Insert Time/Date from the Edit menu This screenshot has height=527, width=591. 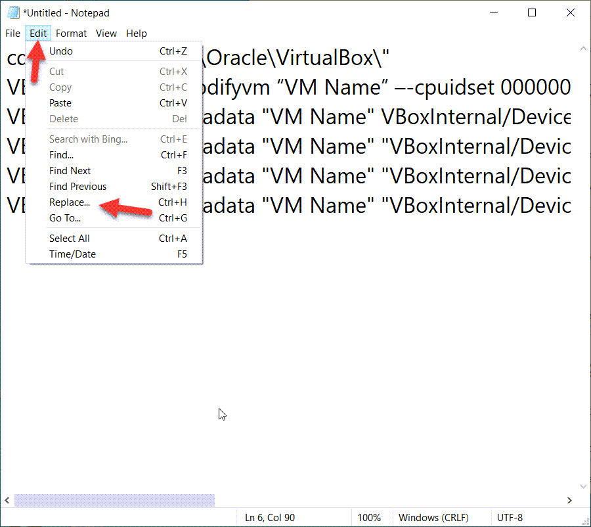click(x=72, y=254)
